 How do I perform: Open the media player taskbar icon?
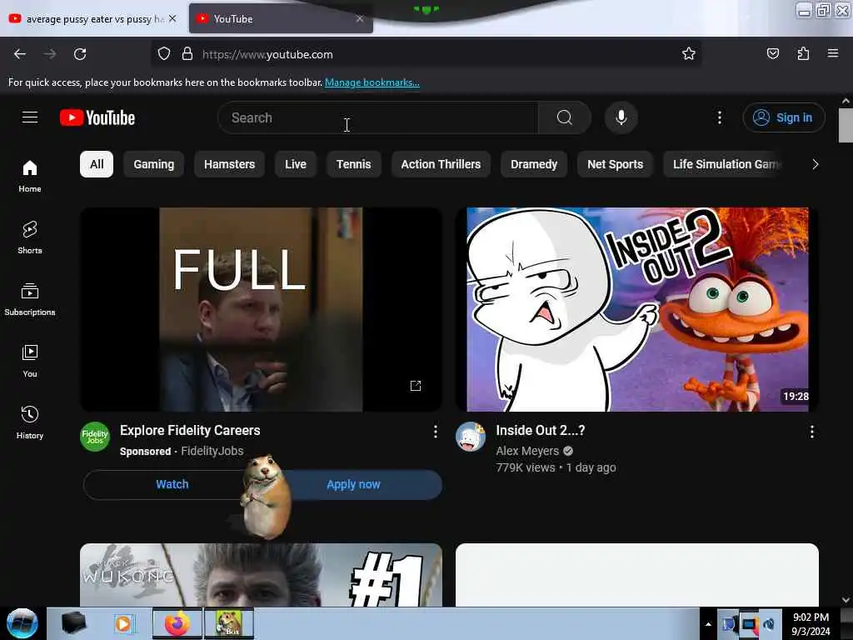tap(123, 623)
